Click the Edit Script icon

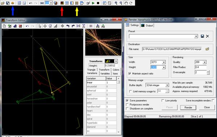[88, 3]
